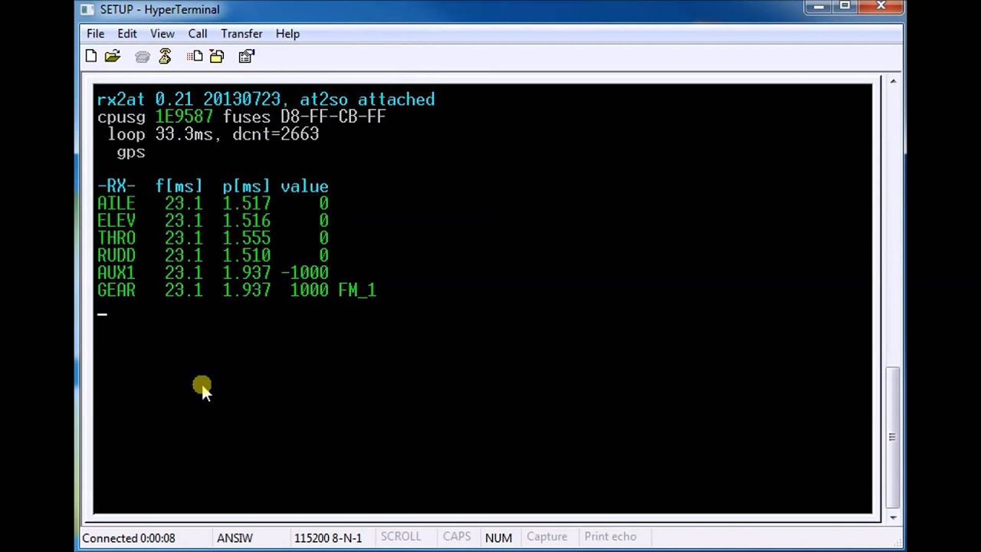Click the -RX- column header
This screenshot has width=981, height=552.
pyautogui.click(x=116, y=186)
